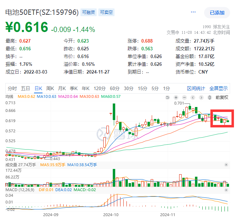
Task: Select the 5分 chart interval tab
Action: coord(155,88)
